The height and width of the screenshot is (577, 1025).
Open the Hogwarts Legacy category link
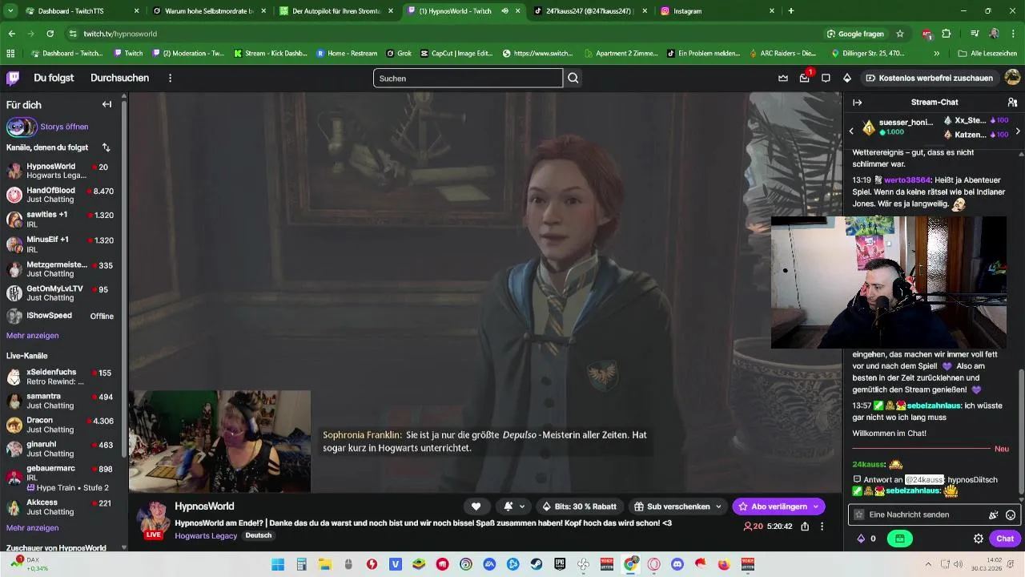click(206, 535)
